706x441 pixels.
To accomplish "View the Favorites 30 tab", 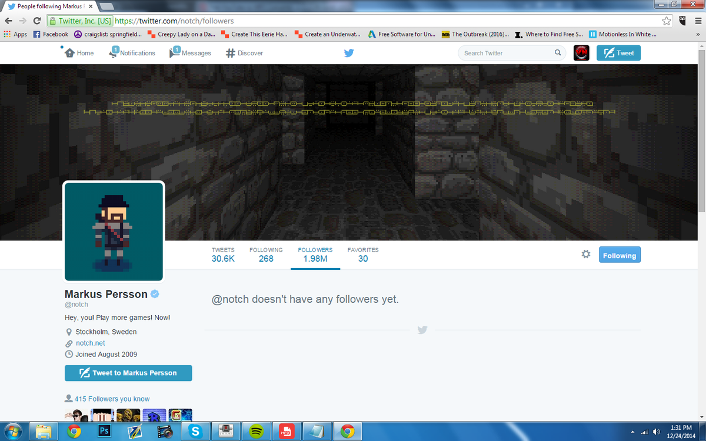I will point(363,255).
